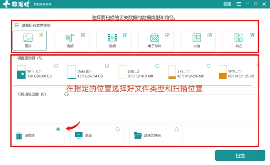This screenshot has height=165, width=270.
Task: Uncheck the 图片 type checkbox
Action: pyautogui.click(x=41, y=35)
